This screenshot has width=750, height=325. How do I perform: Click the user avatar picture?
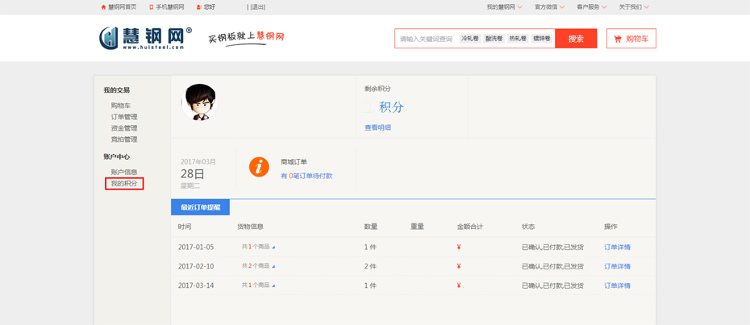tap(199, 102)
